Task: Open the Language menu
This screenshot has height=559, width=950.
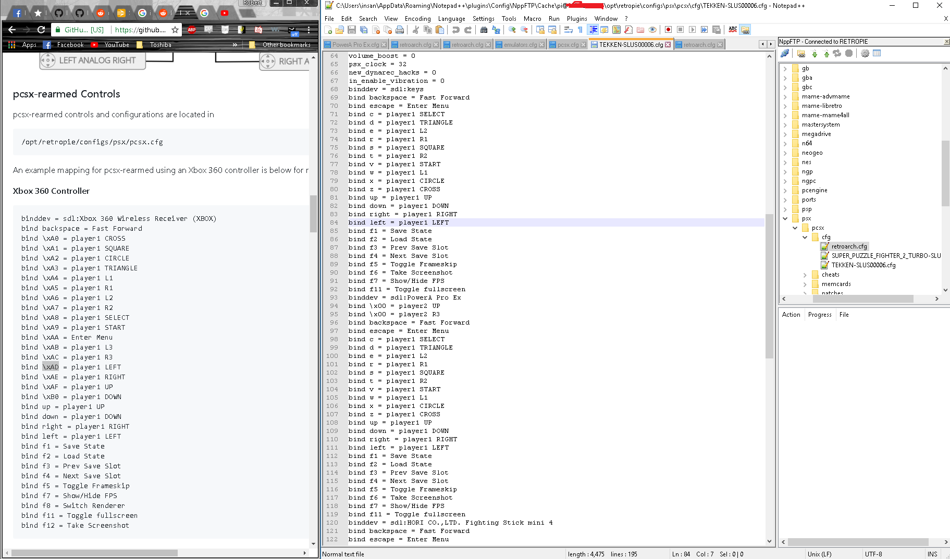Action: (451, 18)
